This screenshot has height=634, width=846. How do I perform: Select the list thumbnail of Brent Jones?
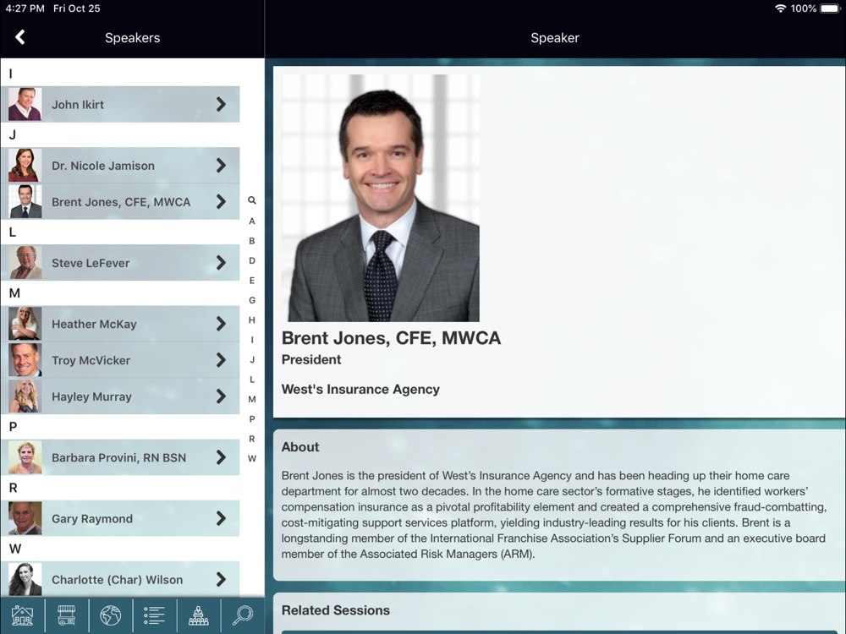pyautogui.click(x=25, y=202)
